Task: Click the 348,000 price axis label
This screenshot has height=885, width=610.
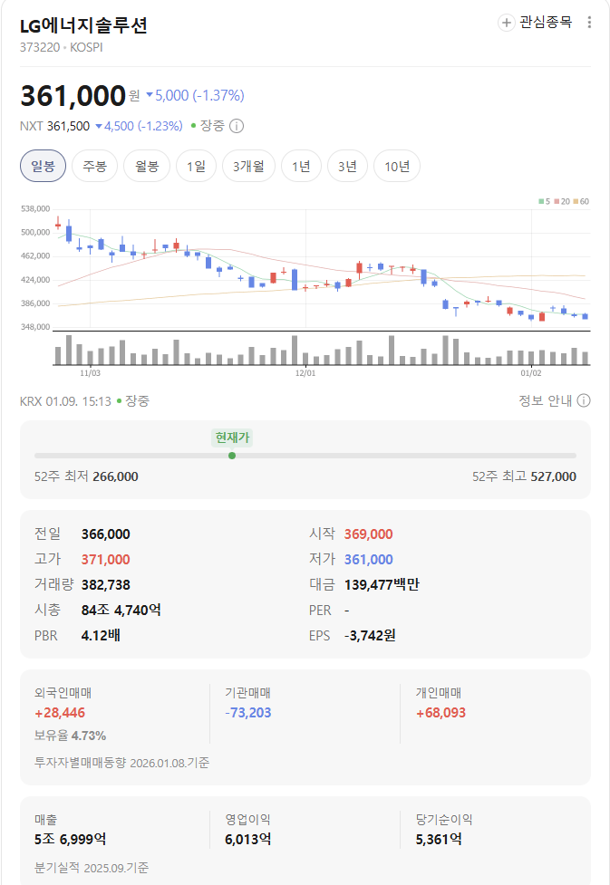Action: [35, 327]
